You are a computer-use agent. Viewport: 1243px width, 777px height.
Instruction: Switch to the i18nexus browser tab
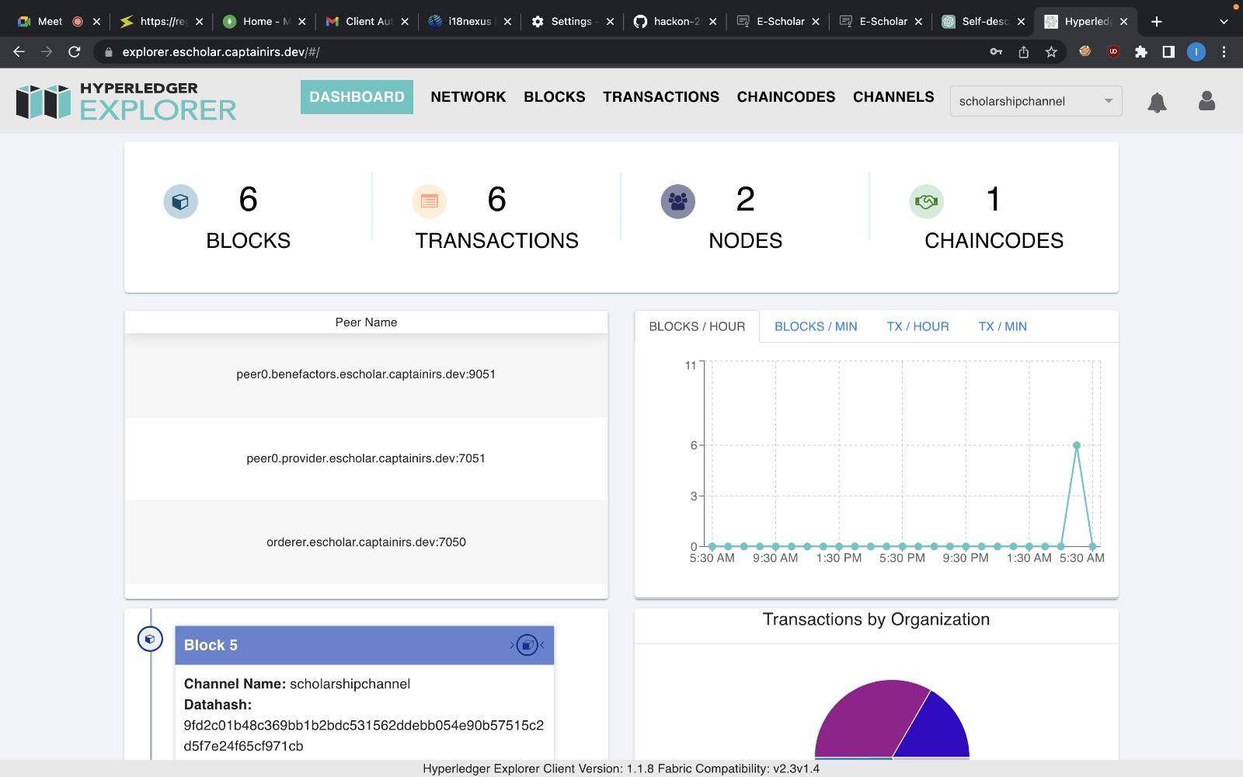469,22
